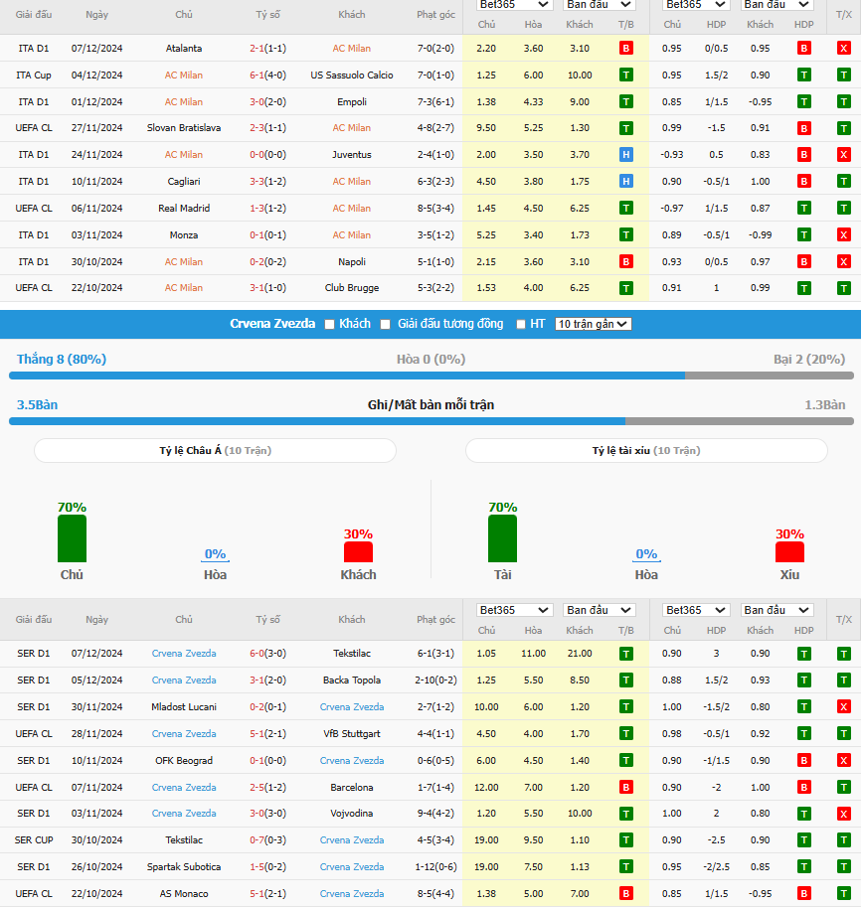Image resolution: width=862 pixels, height=907 pixels.
Task: Click Phạt góc header in lower table
Action: (x=435, y=620)
